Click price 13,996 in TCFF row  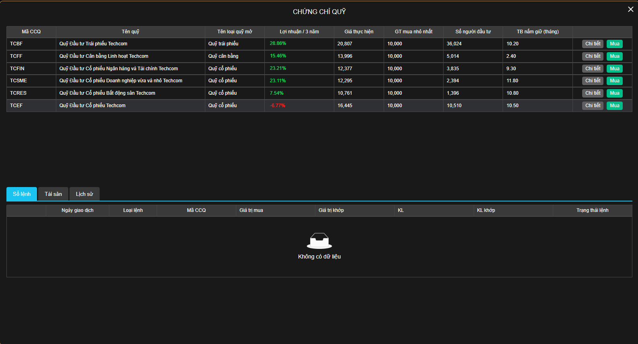[x=345, y=56]
